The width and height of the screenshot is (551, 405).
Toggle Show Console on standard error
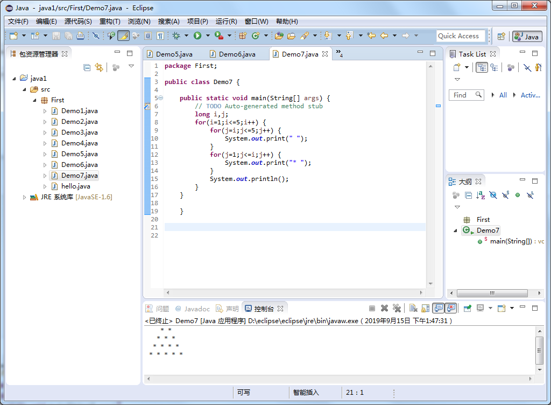451,308
